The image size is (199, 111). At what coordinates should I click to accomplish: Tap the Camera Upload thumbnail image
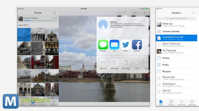point(21,19)
